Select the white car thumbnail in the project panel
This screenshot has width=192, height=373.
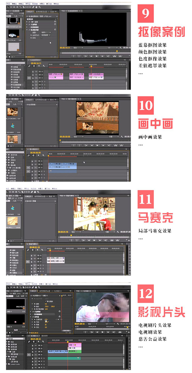13,34
